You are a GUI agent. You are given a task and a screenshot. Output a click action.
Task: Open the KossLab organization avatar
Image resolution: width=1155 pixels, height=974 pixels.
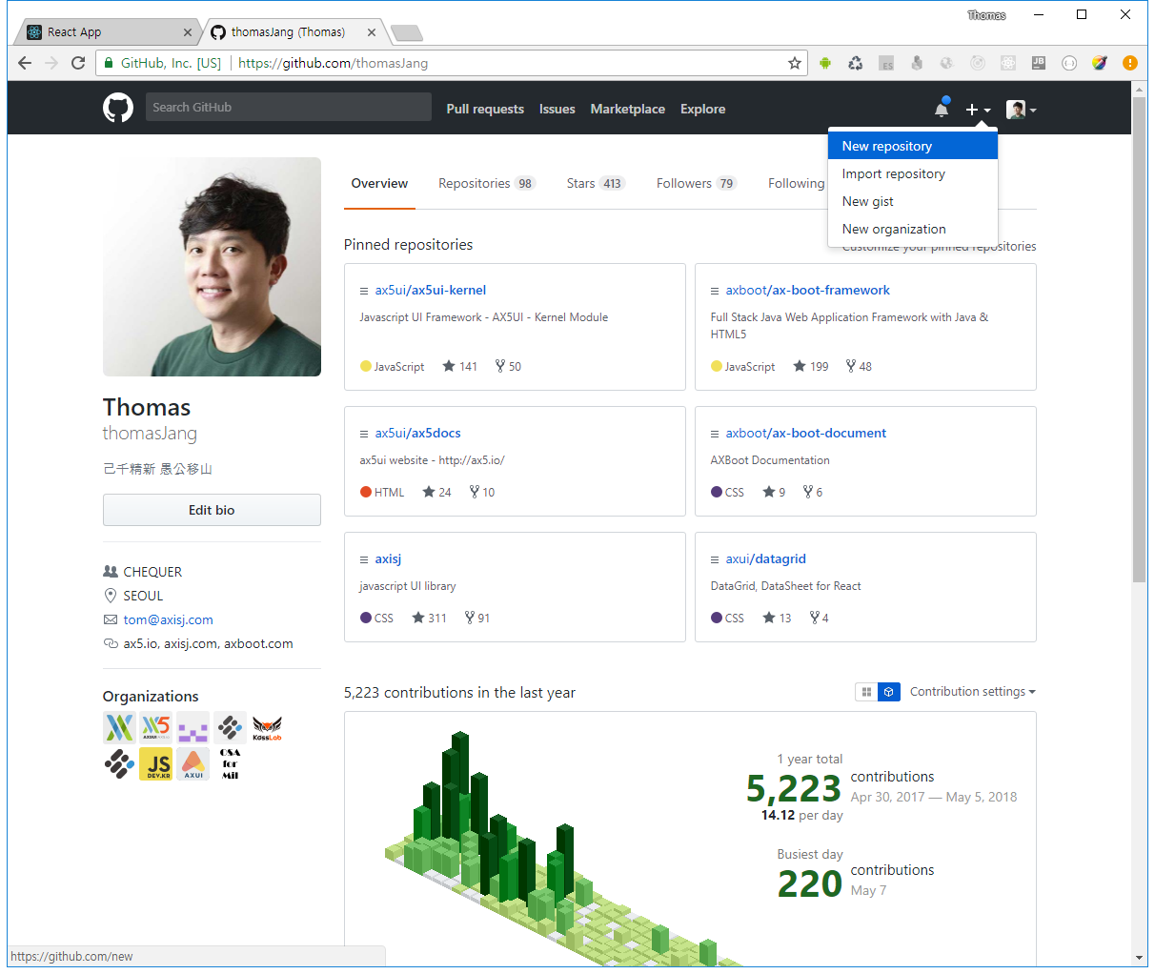pos(267,728)
